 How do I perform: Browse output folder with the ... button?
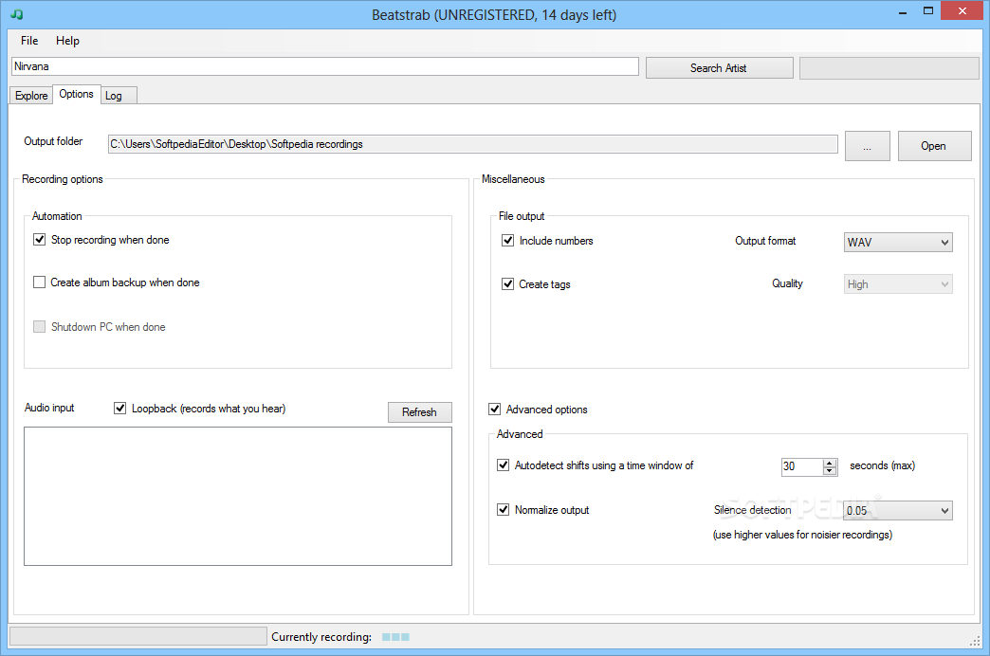pyautogui.click(x=868, y=146)
